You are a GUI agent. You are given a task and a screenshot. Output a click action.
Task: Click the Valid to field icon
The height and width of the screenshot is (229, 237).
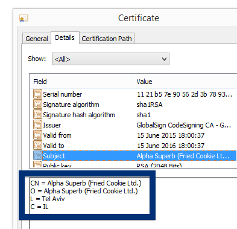pos(37,146)
